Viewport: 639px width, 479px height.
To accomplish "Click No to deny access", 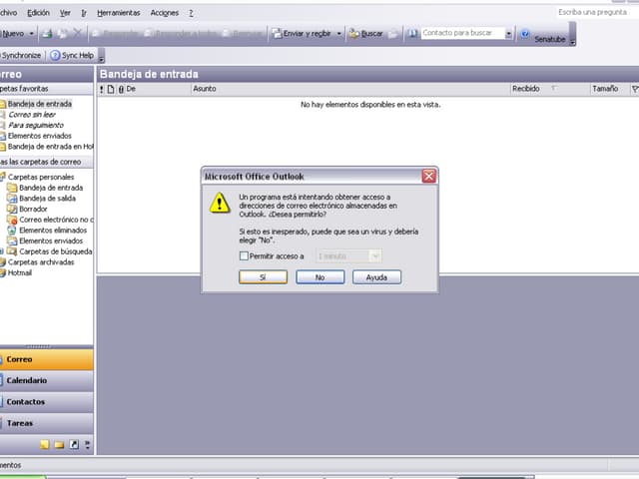I will pos(319,277).
